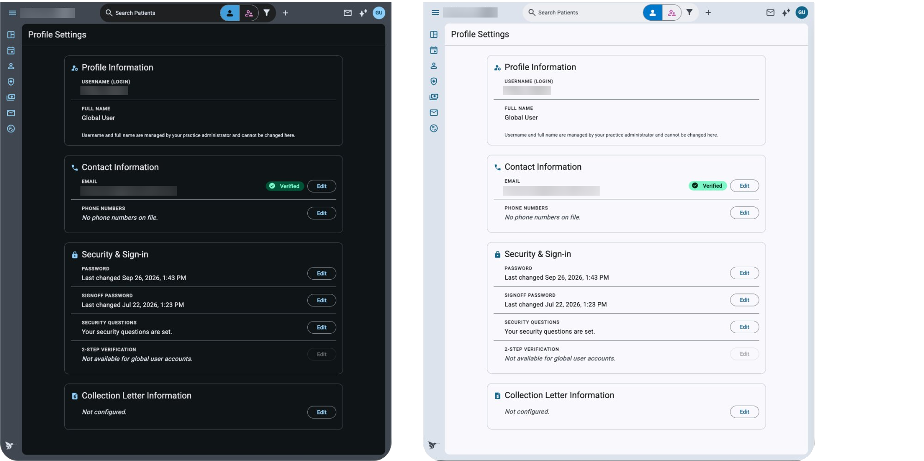Edit email in dark window

pos(322,186)
